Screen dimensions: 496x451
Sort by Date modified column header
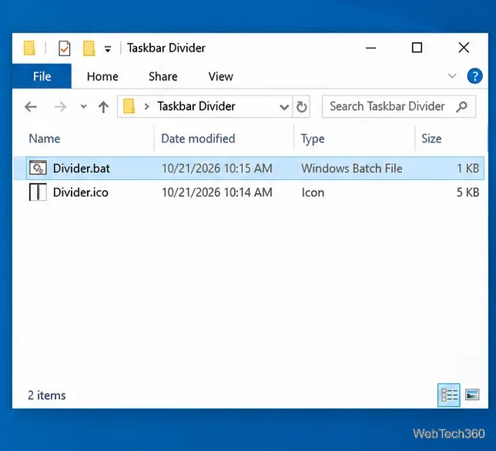click(x=198, y=139)
